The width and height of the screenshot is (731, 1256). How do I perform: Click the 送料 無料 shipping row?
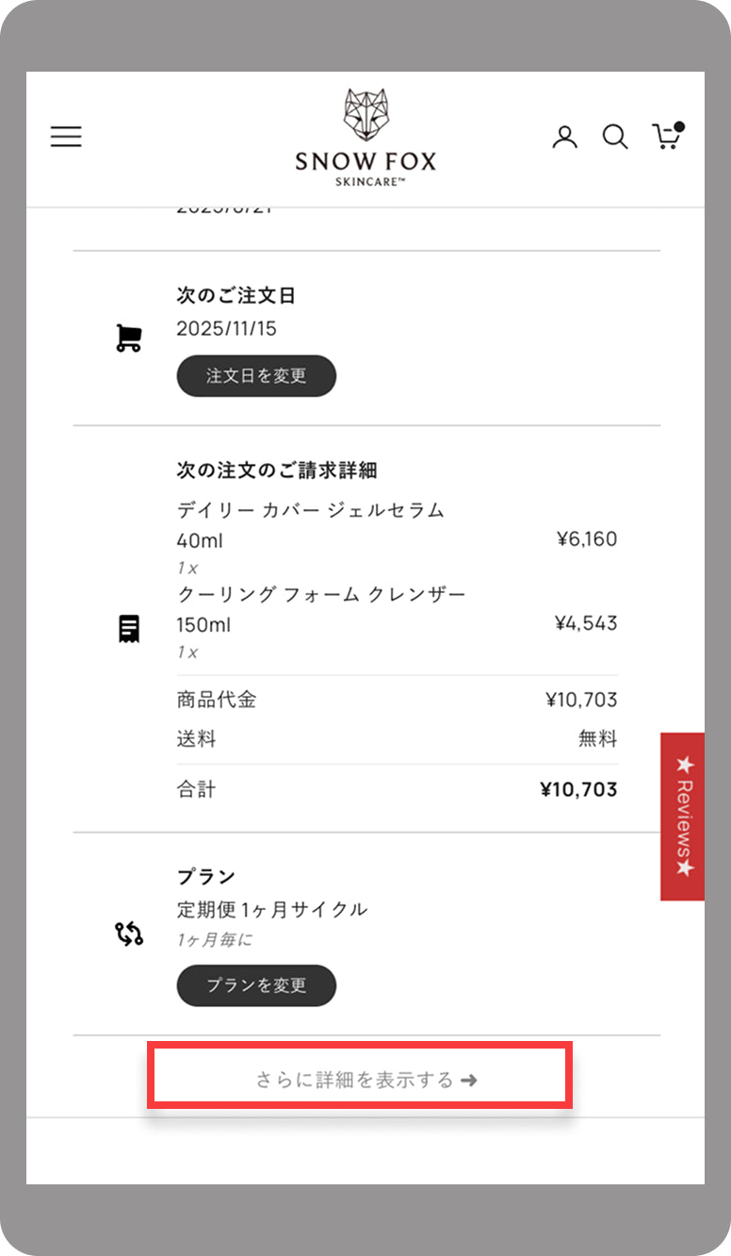click(396, 739)
